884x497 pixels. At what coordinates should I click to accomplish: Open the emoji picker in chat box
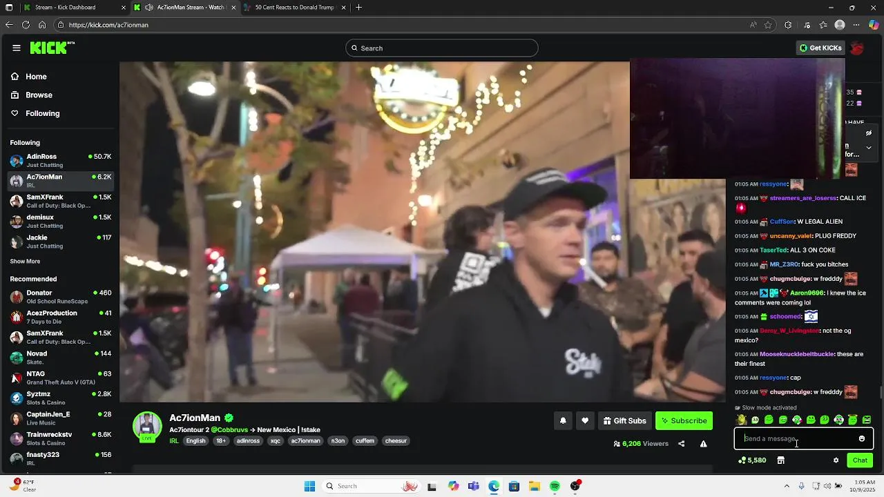click(861, 438)
